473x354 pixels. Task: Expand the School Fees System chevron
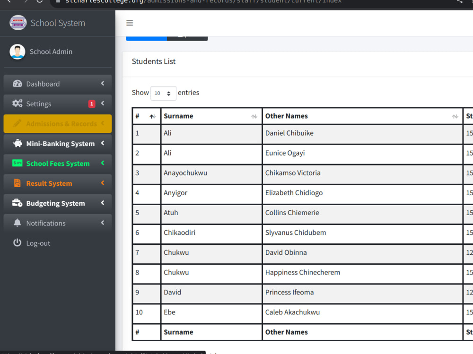(103, 163)
